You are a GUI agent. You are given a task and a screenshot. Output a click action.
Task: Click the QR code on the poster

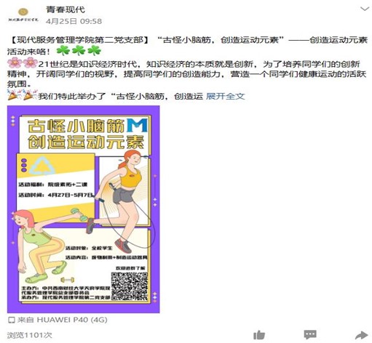[x=130, y=286]
